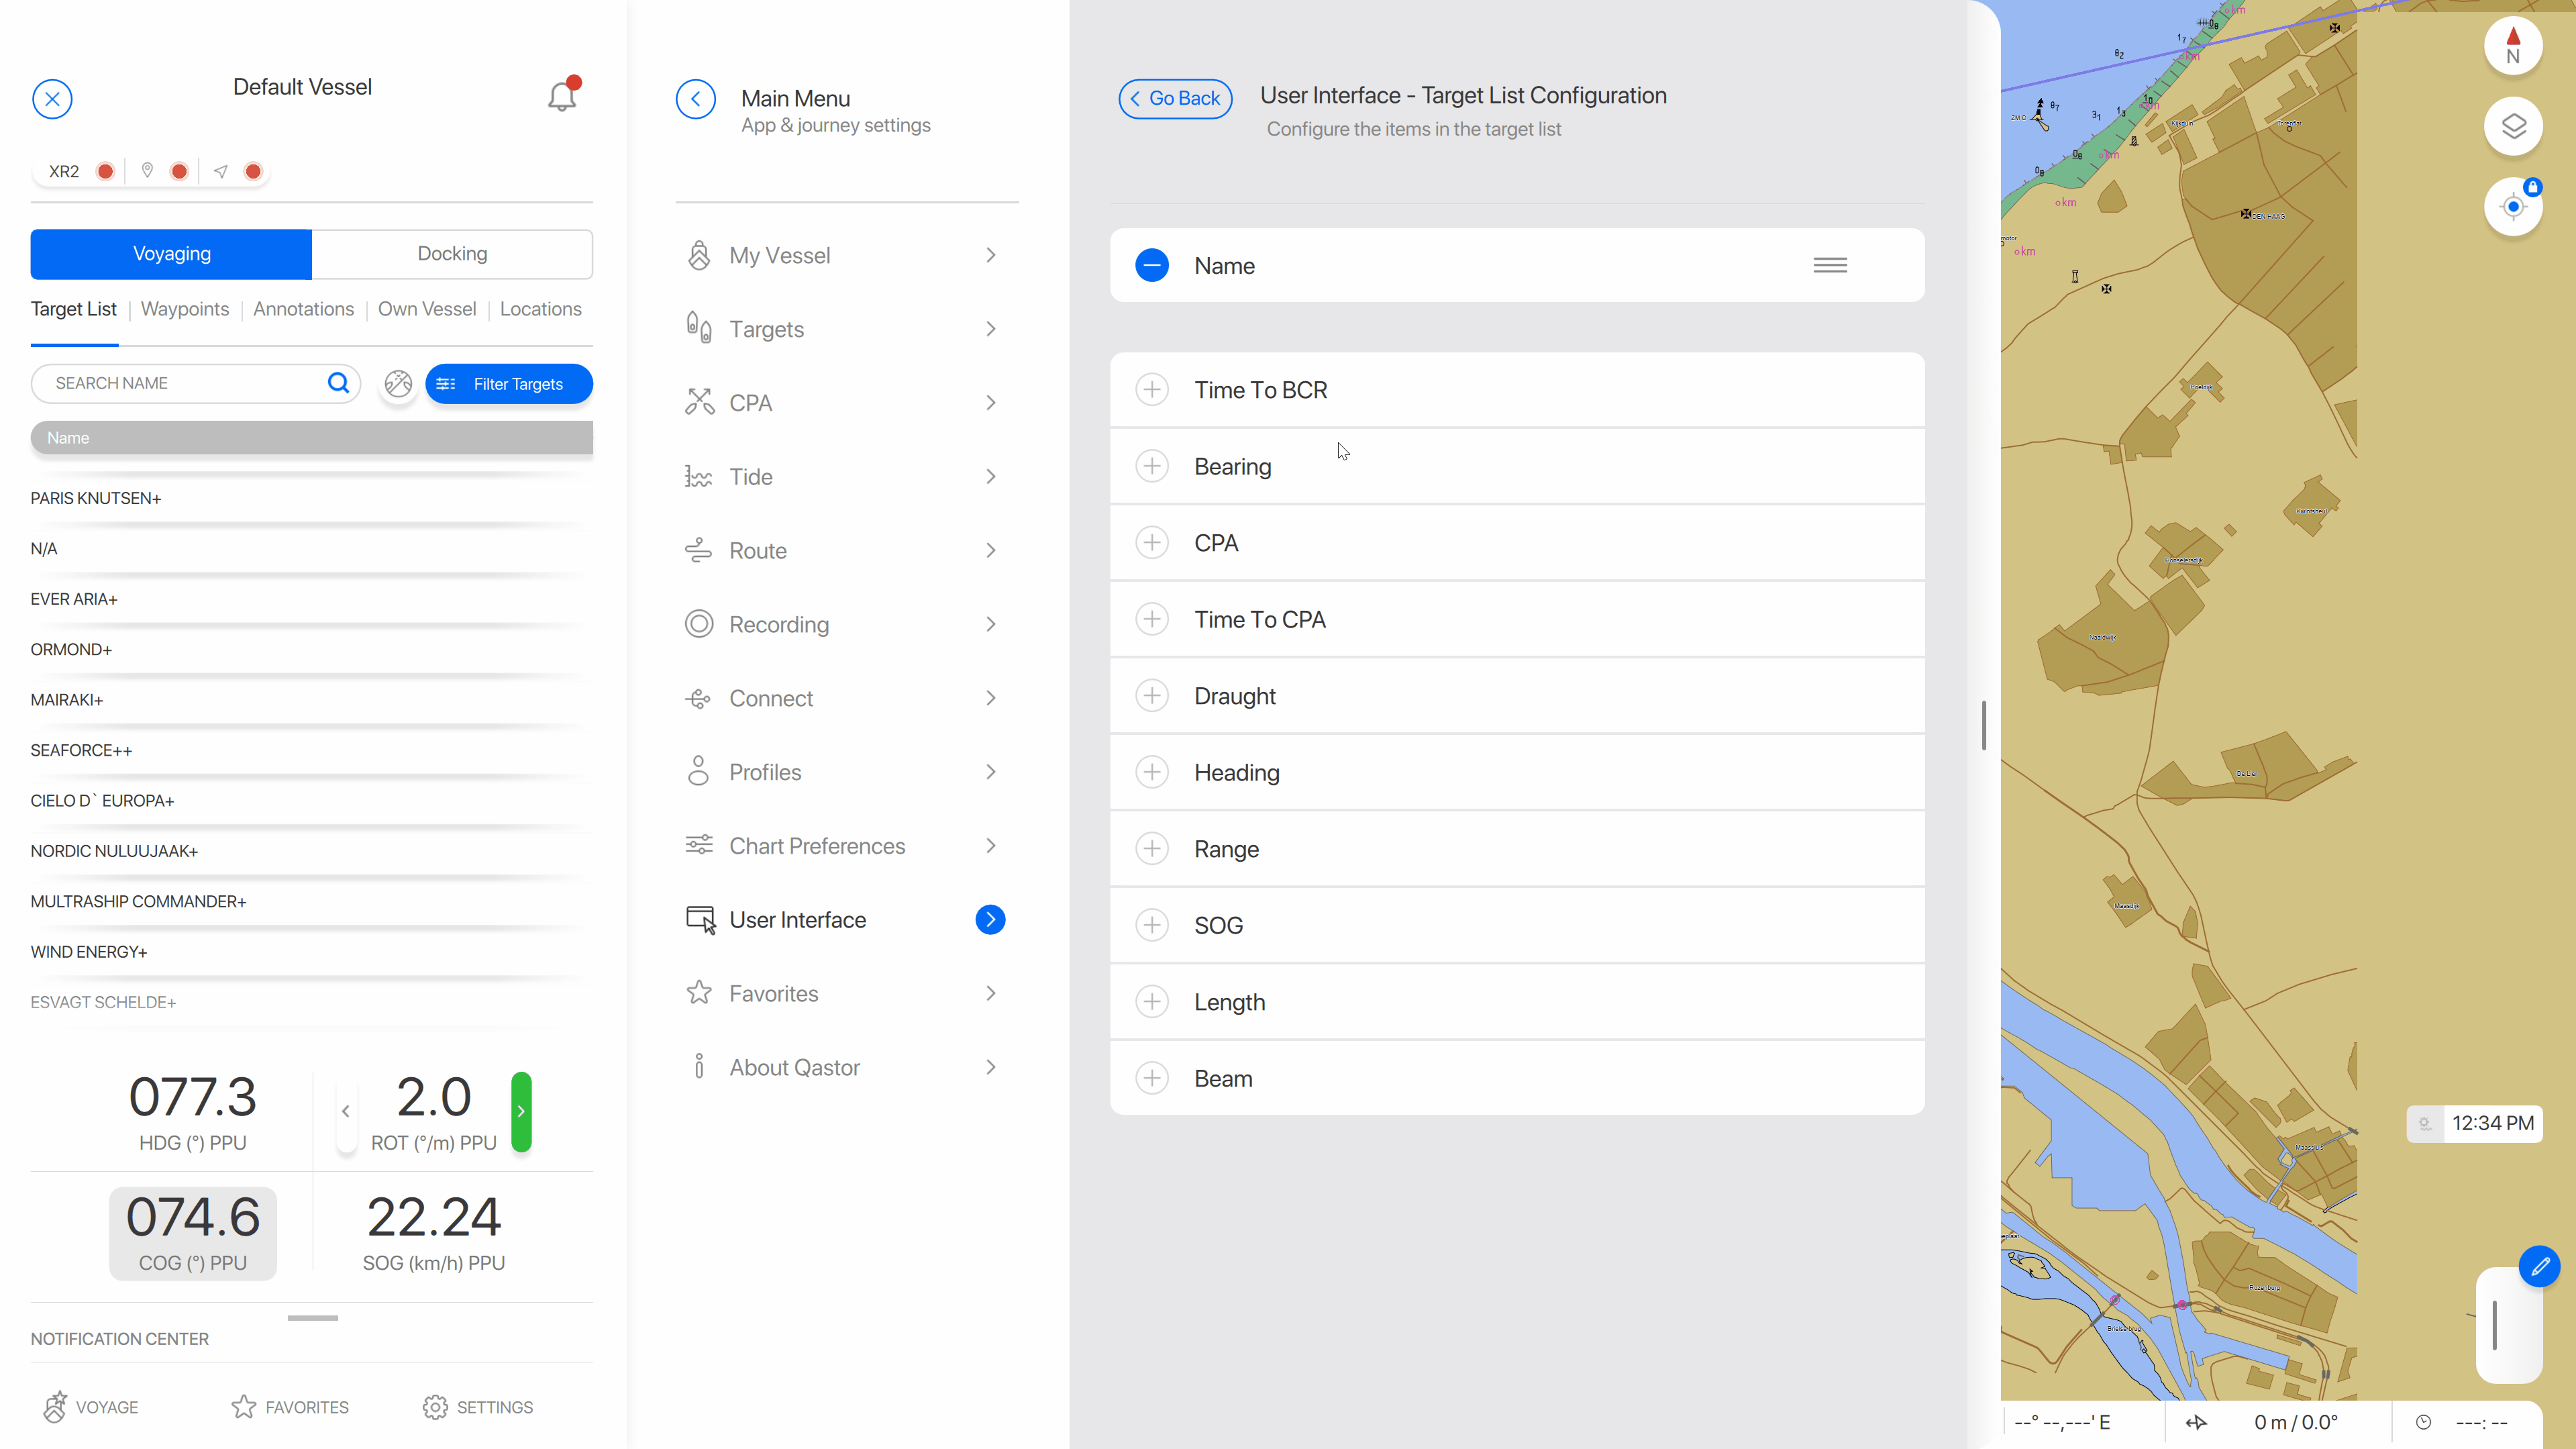Click the gauge icon beside the search field

click(398, 383)
